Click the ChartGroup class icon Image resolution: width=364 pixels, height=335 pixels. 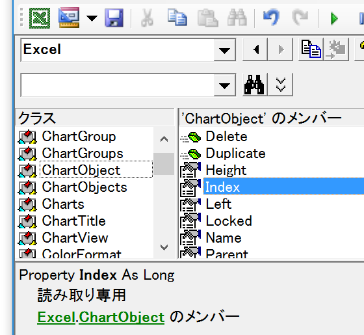27,137
